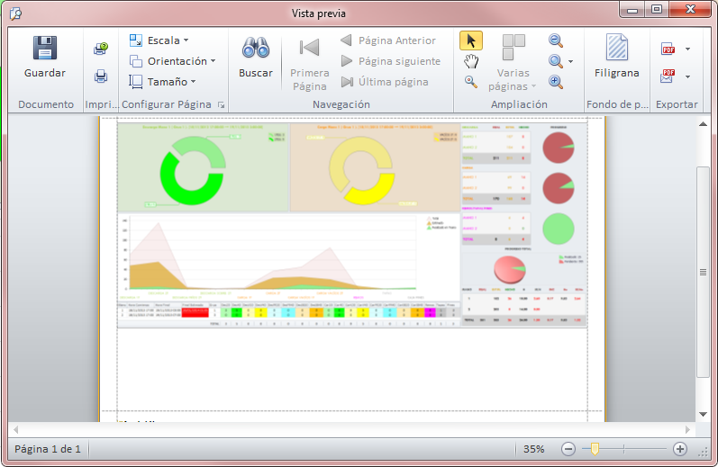Open the print dialog with options icon
Viewport: 718px width, 467px height.
pyautogui.click(x=101, y=49)
